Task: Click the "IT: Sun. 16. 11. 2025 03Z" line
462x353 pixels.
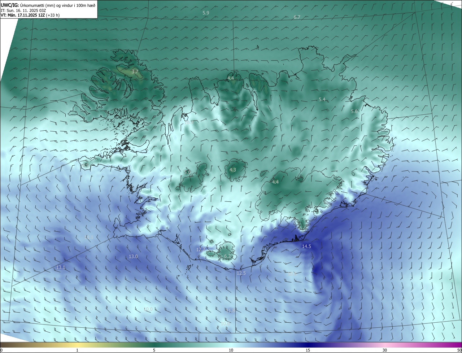Action: 23,10
